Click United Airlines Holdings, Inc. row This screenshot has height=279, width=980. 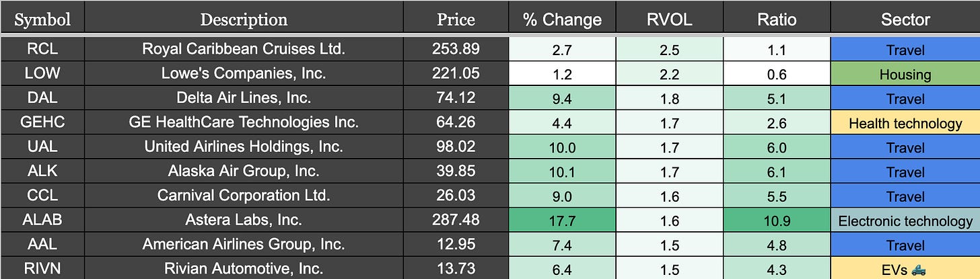point(490,147)
